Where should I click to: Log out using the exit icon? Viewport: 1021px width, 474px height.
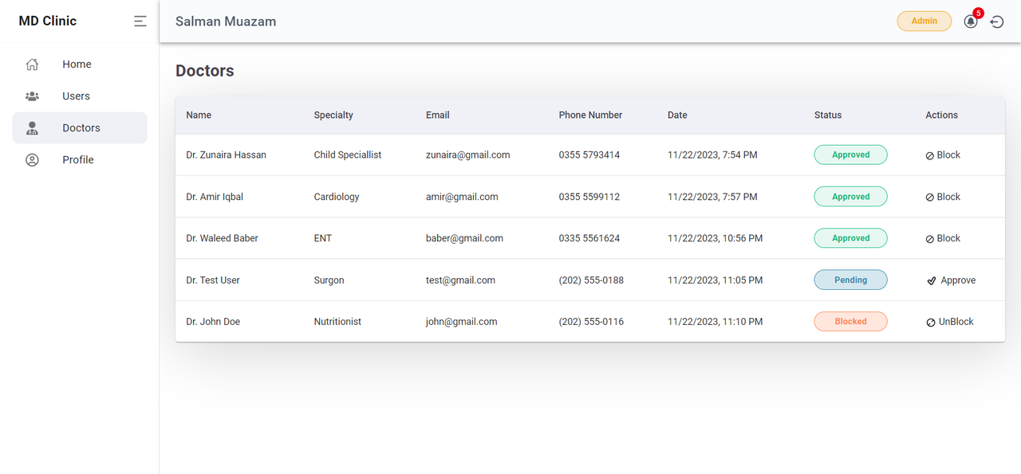point(997,22)
